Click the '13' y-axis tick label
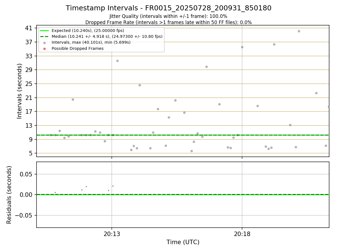 (x=29, y=125)
